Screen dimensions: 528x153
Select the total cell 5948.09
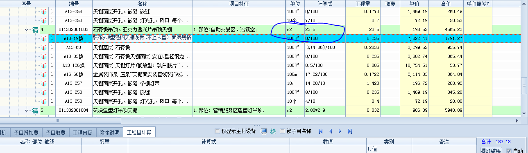coord(446,111)
